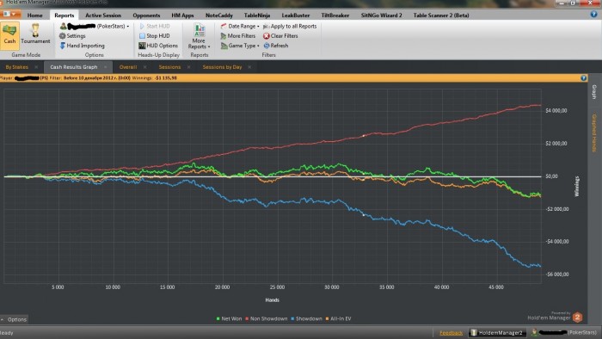Toggle Net Won legend series

pos(229,318)
